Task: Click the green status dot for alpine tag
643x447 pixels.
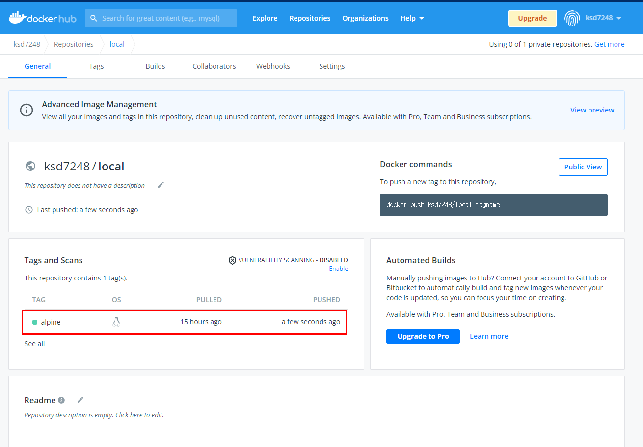Action: coord(35,322)
